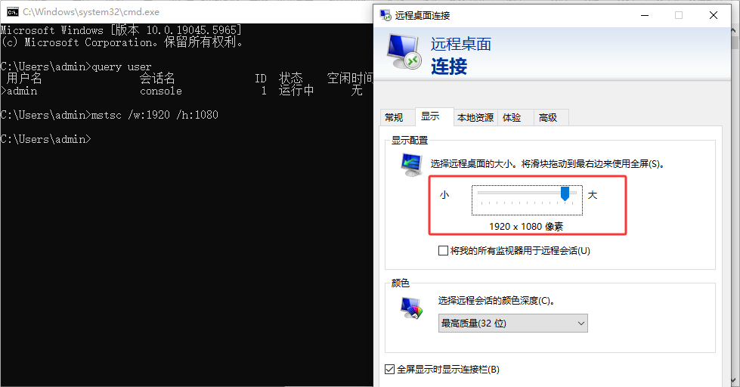Open the 本地资源 tab
Image resolution: width=740 pixels, height=387 pixels.
(475, 117)
